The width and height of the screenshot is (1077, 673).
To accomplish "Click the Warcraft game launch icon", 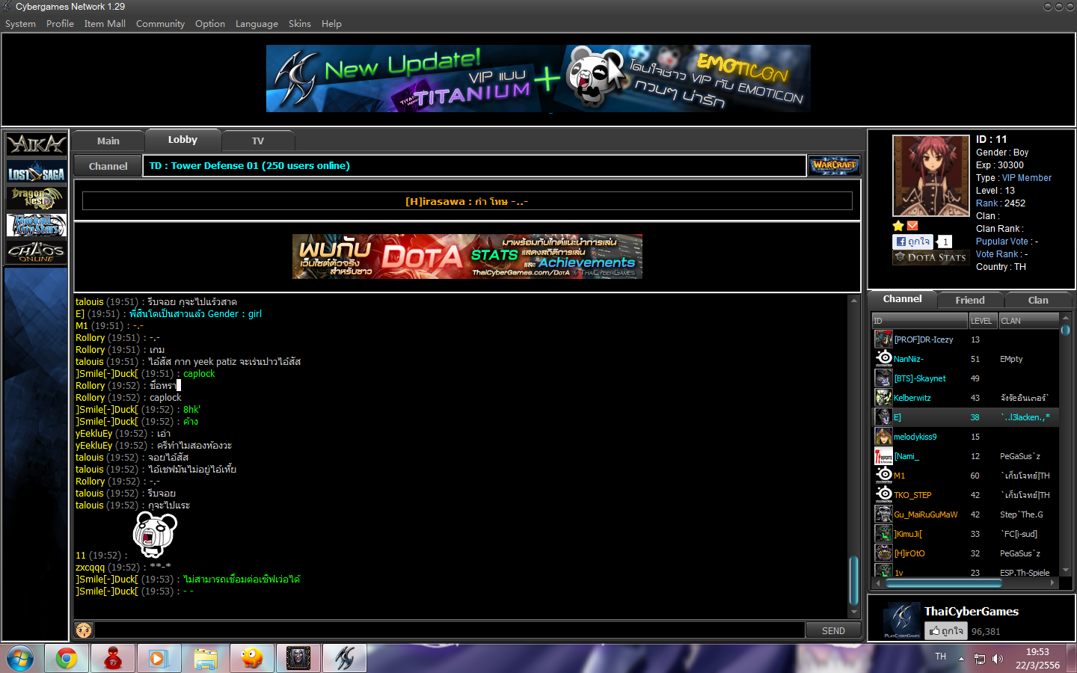I will (834, 165).
